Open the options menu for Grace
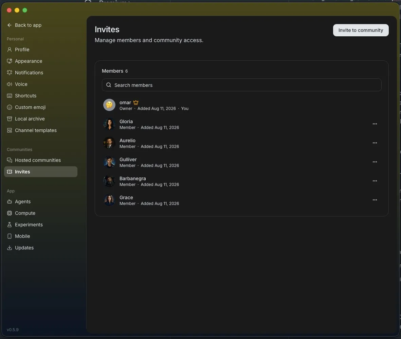This screenshot has width=401, height=339. (375, 200)
